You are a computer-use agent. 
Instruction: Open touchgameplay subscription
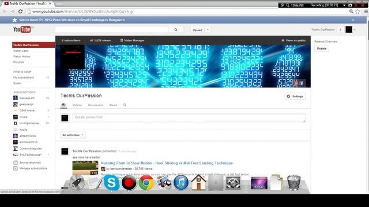click(x=29, y=123)
